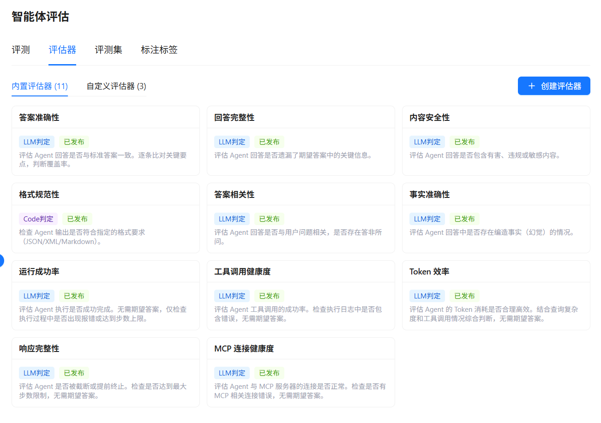
Task: Go to the 标注标签 tab
Action: tap(159, 50)
